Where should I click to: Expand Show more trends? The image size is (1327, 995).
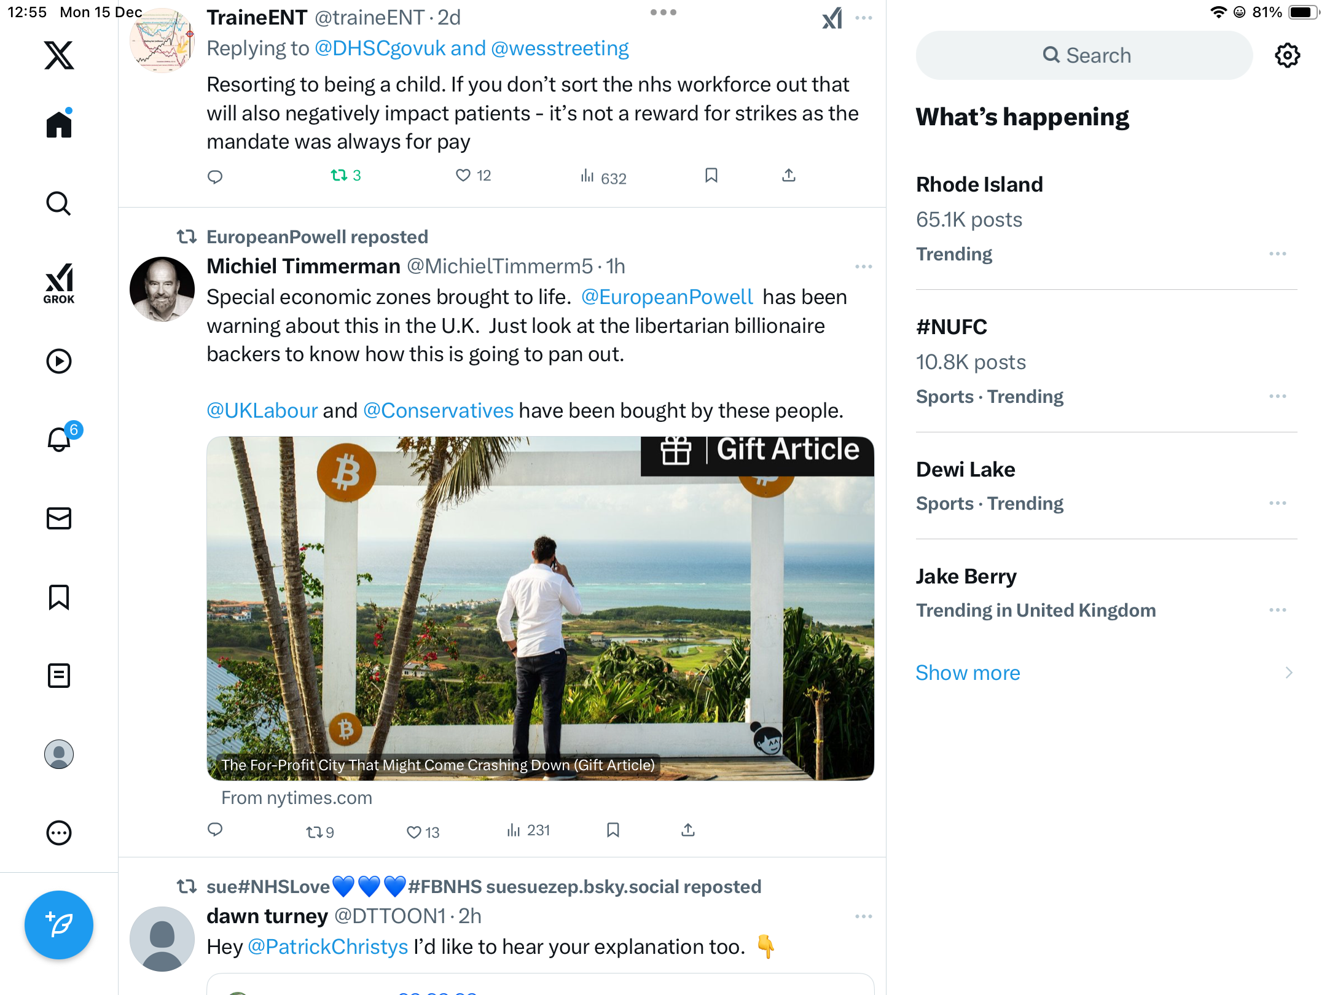pos(968,673)
